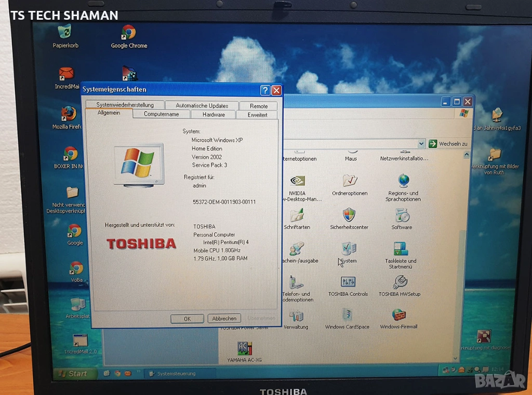
Task: Open the Ordneroptionen control panel icon
Action: [350, 181]
